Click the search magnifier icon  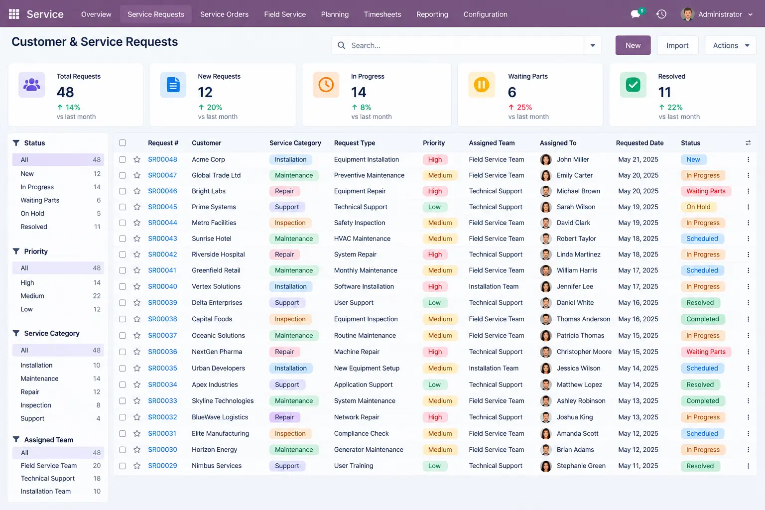point(342,45)
